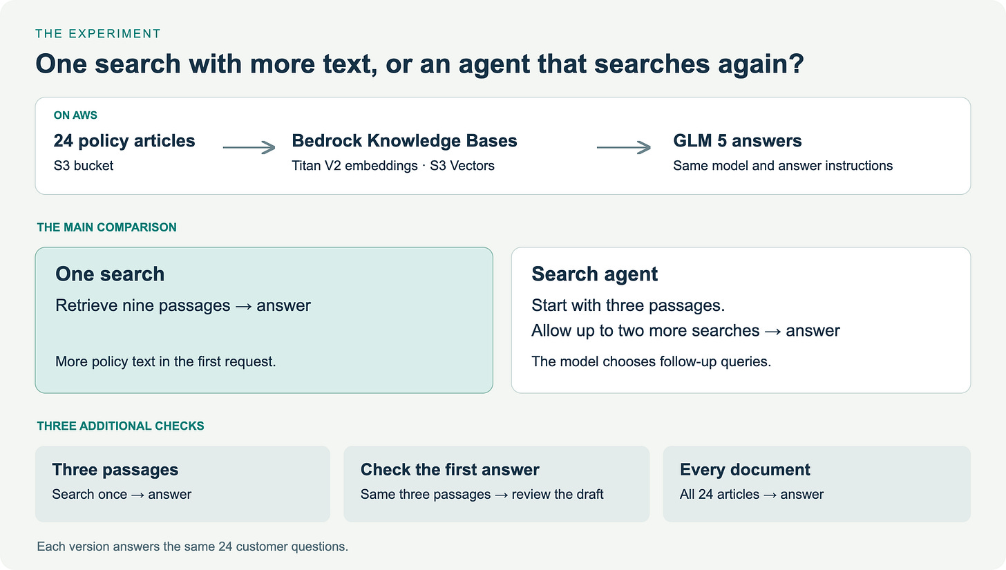Viewport: 1006px width, 570px height.
Task: Click "More policy text in the first request."
Action: coord(166,361)
